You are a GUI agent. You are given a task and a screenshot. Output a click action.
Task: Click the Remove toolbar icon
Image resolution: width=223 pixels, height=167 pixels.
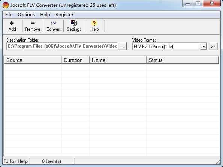[33, 26]
